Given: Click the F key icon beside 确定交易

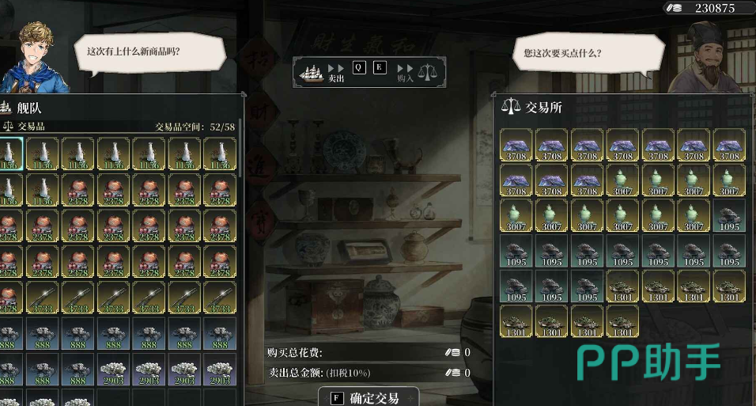Looking at the screenshot, I should point(337,398).
